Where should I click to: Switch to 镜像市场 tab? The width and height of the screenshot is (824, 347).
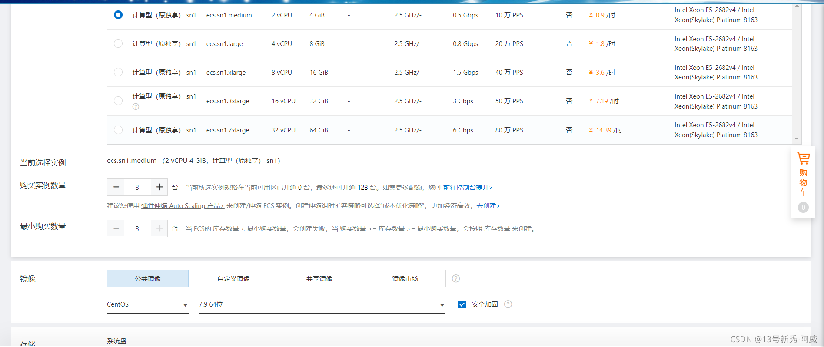405,278
